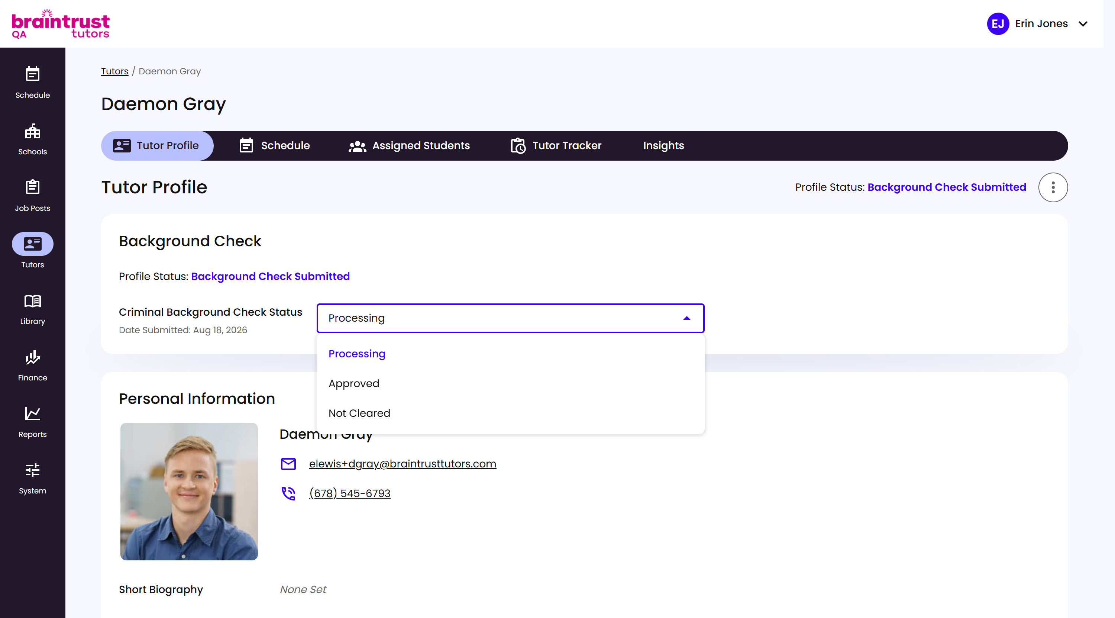Click the Daemon Gray profile photo
The height and width of the screenshot is (618, 1115).
click(x=189, y=492)
